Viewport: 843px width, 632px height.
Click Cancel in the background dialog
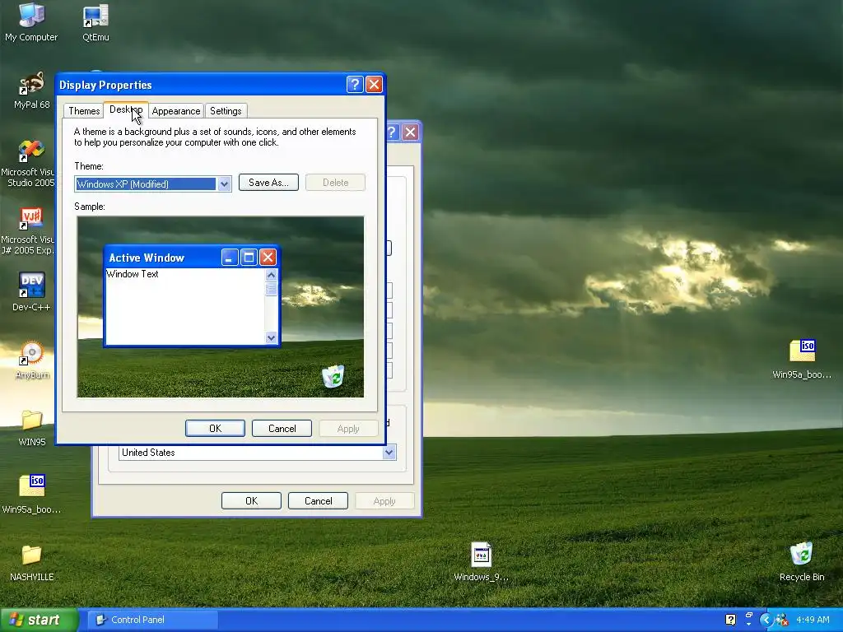point(318,501)
